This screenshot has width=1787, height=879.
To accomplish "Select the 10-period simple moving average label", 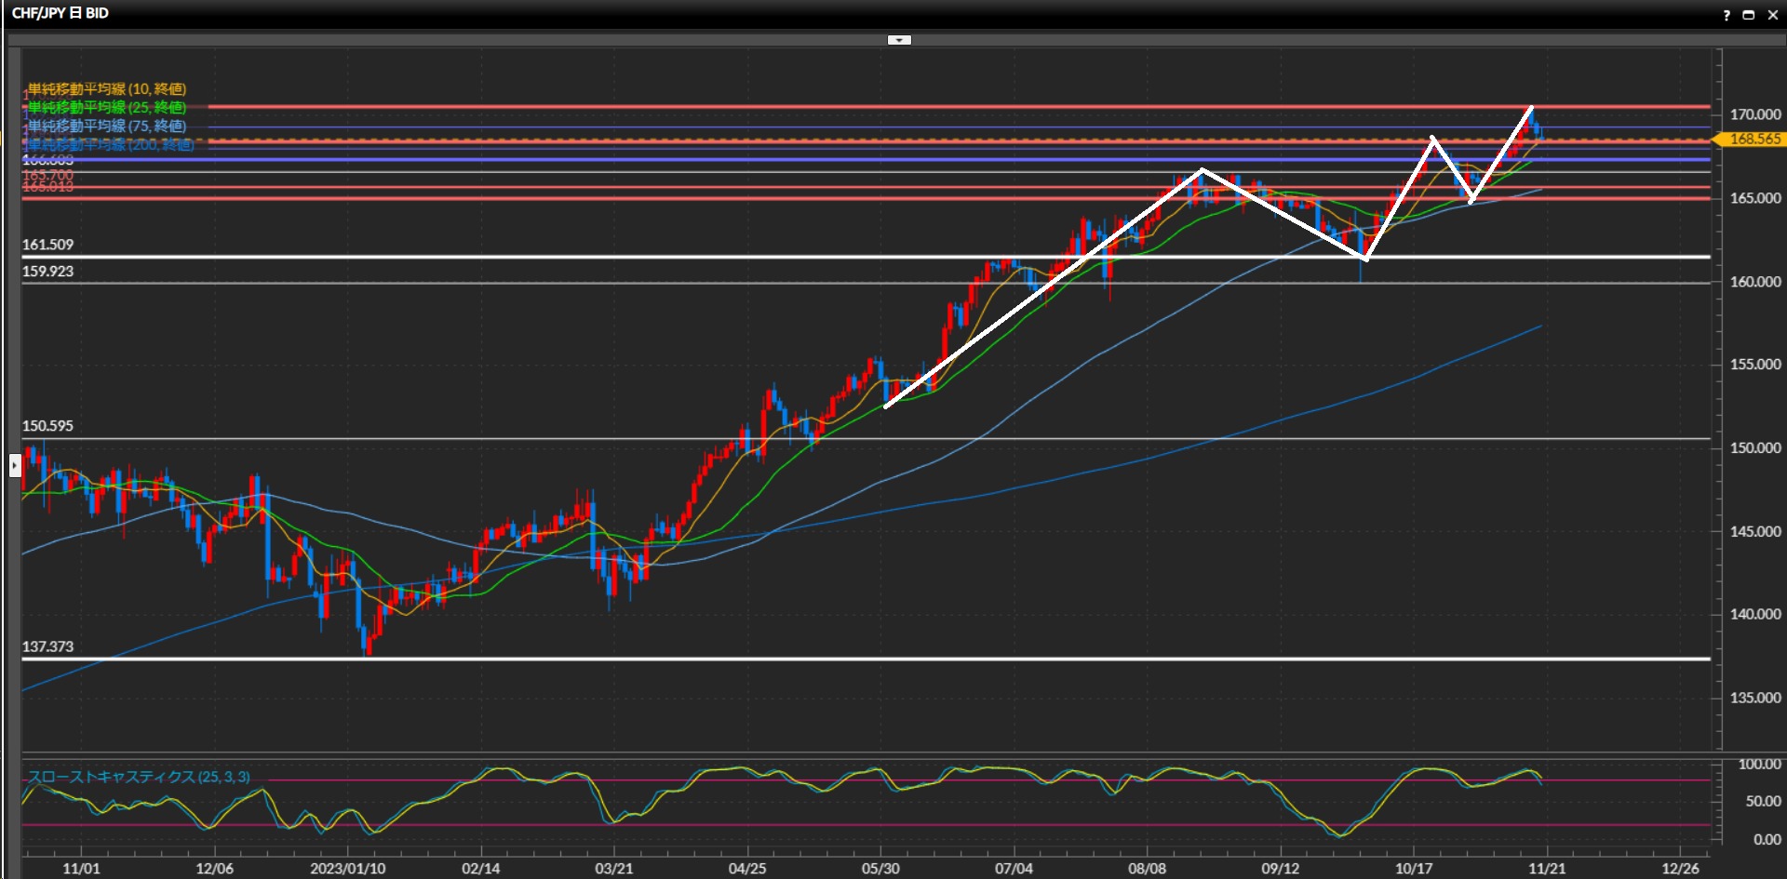I will click(106, 88).
